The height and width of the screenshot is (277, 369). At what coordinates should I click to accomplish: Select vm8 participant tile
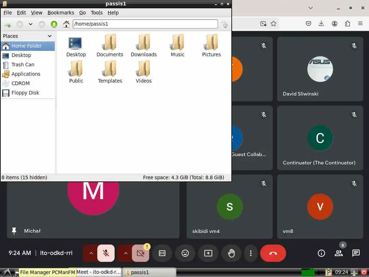click(x=320, y=207)
